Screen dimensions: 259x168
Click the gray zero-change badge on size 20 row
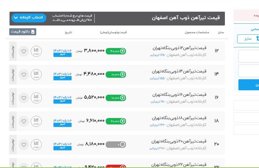coord(116,144)
